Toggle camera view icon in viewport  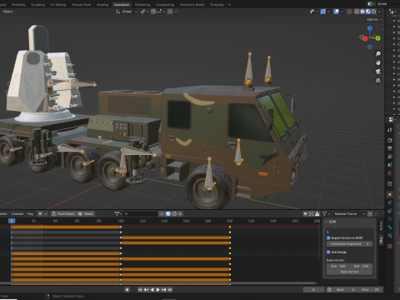coord(377,72)
